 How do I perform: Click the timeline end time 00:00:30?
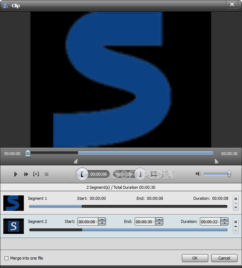point(229,154)
